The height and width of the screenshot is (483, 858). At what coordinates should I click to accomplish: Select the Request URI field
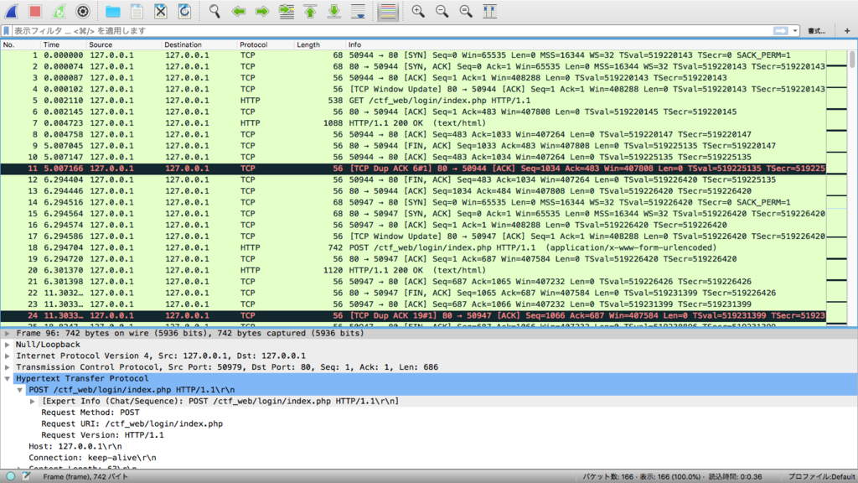coord(132,423)
